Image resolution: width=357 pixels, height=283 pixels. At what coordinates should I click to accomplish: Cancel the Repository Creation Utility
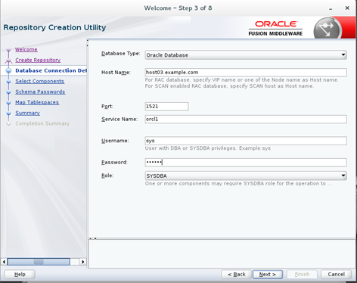(336, 274)
